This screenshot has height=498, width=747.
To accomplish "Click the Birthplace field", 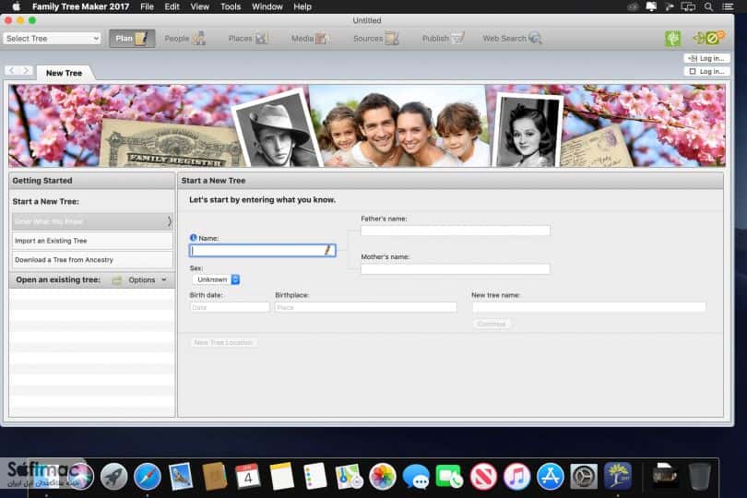I will pyautogui.click(x=366, y=307).
